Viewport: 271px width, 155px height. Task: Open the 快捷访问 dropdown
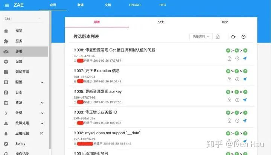point(201,36)
